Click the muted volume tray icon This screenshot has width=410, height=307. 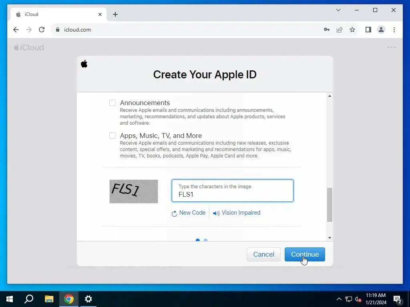coord(358,299)
